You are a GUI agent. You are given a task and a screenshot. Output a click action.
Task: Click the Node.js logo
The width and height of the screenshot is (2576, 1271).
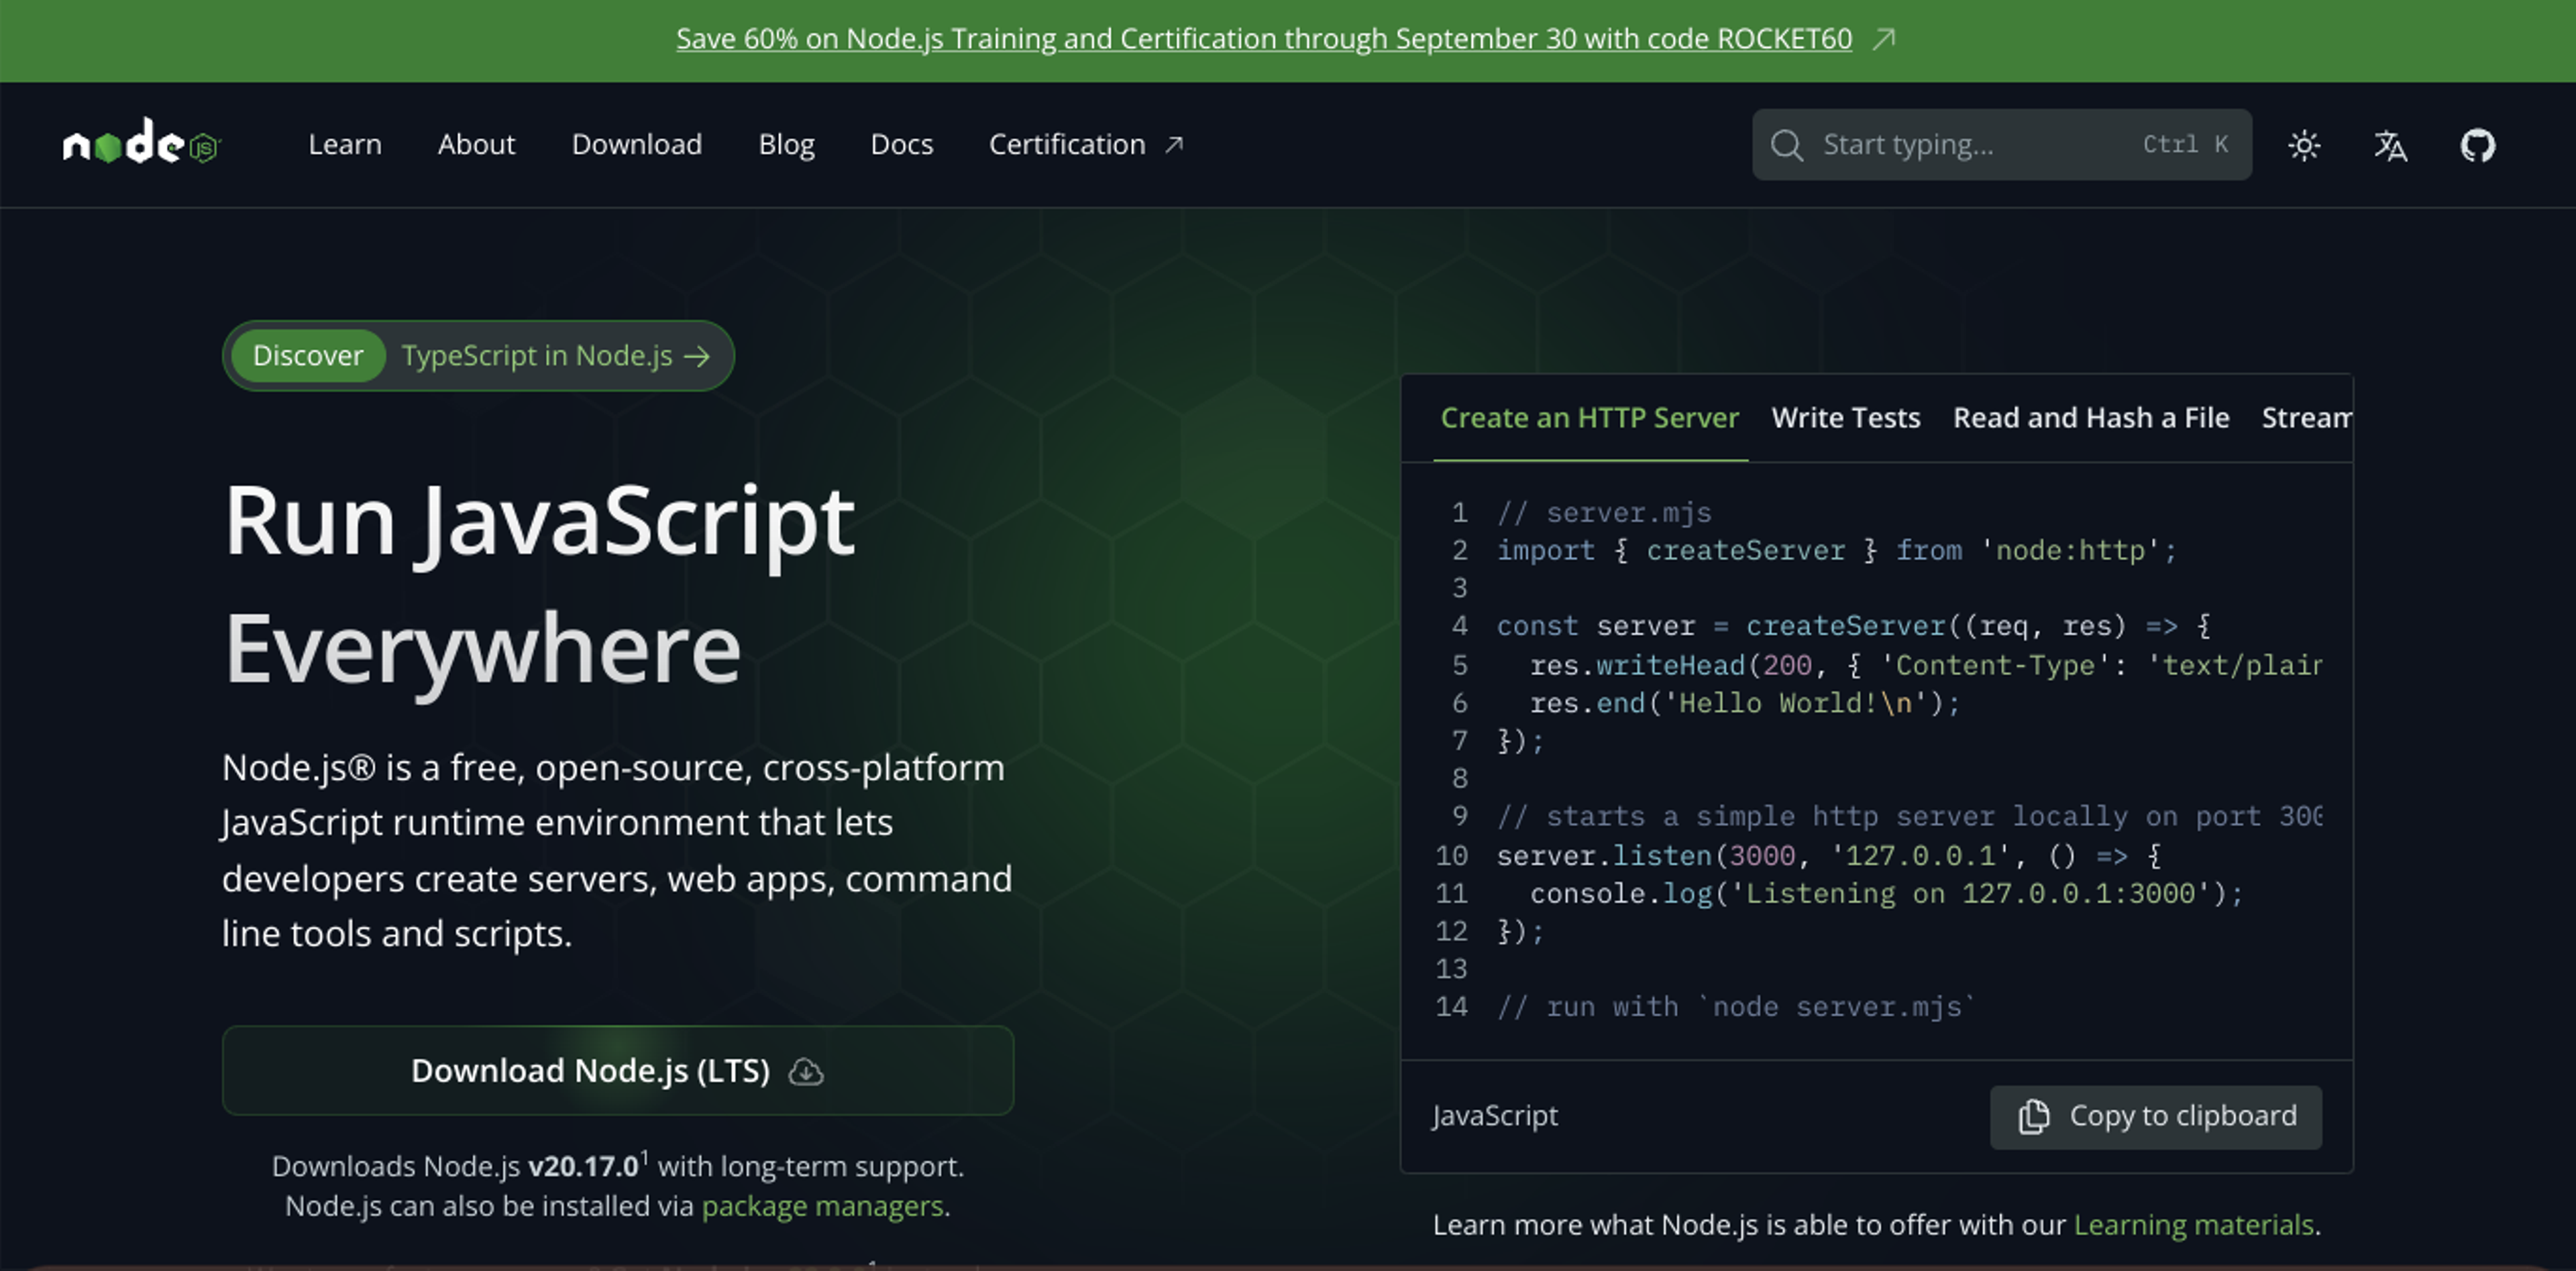141,142
